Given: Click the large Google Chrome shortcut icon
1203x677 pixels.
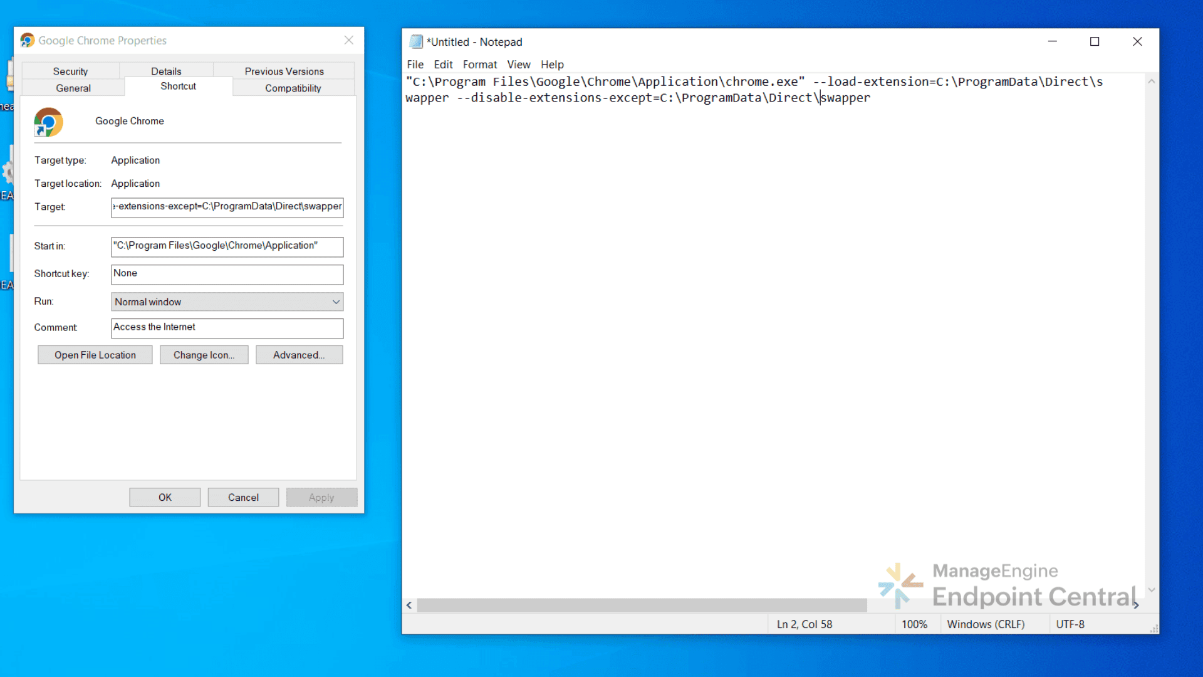Looking at the screenshot, I should (48, 122).
